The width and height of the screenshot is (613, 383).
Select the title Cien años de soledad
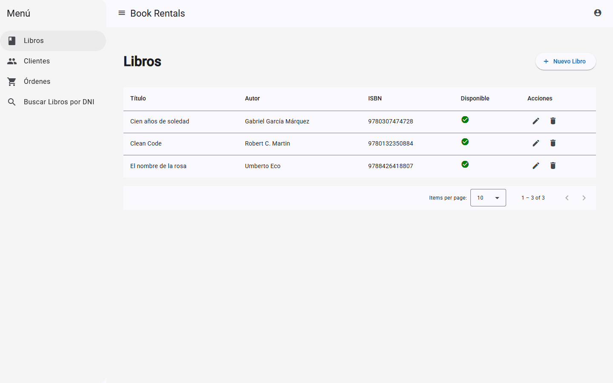160,121
